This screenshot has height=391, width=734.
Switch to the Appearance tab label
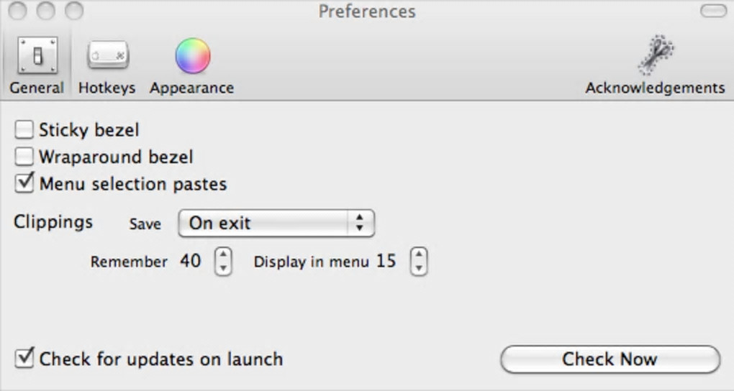pos(191,88)
